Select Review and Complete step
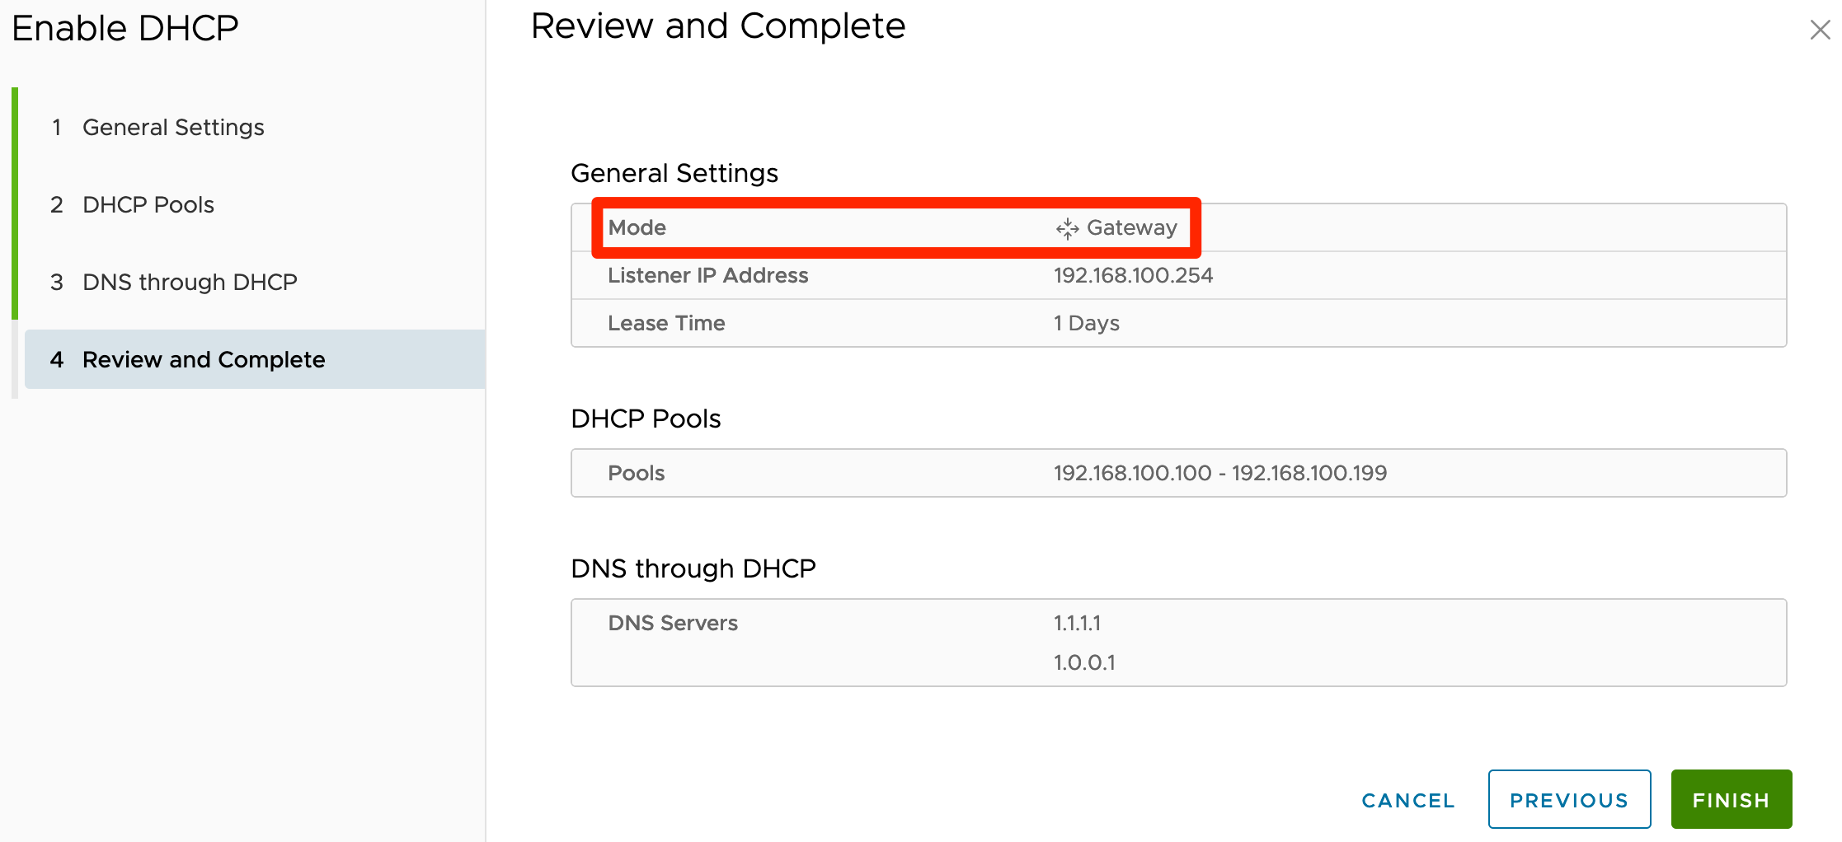This screenshot has width=1842, height=842. pyautogui.click(x=204, y=360)
